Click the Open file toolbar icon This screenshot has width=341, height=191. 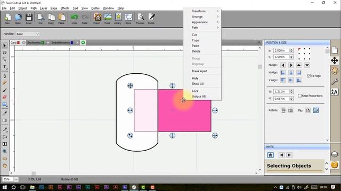tap(18, 19)
